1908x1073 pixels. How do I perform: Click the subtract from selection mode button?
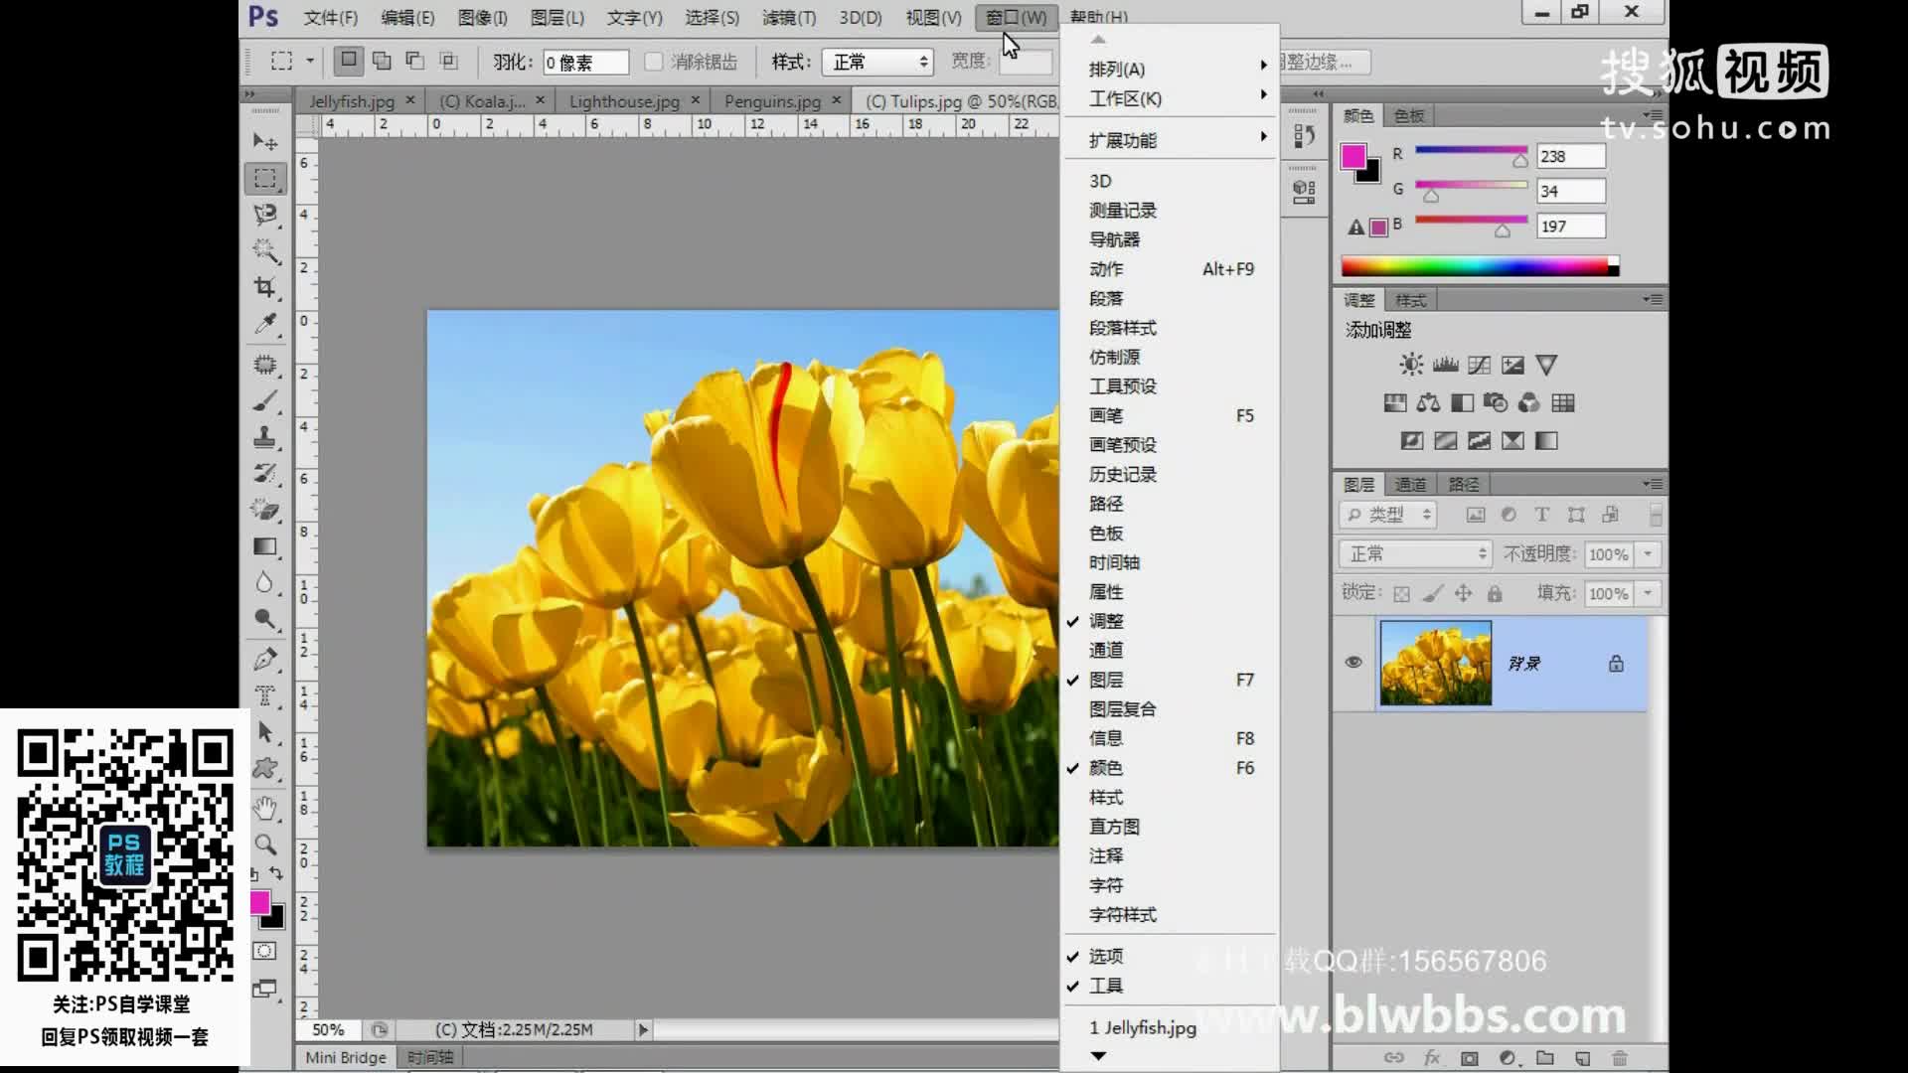click(x=415, y=61)
